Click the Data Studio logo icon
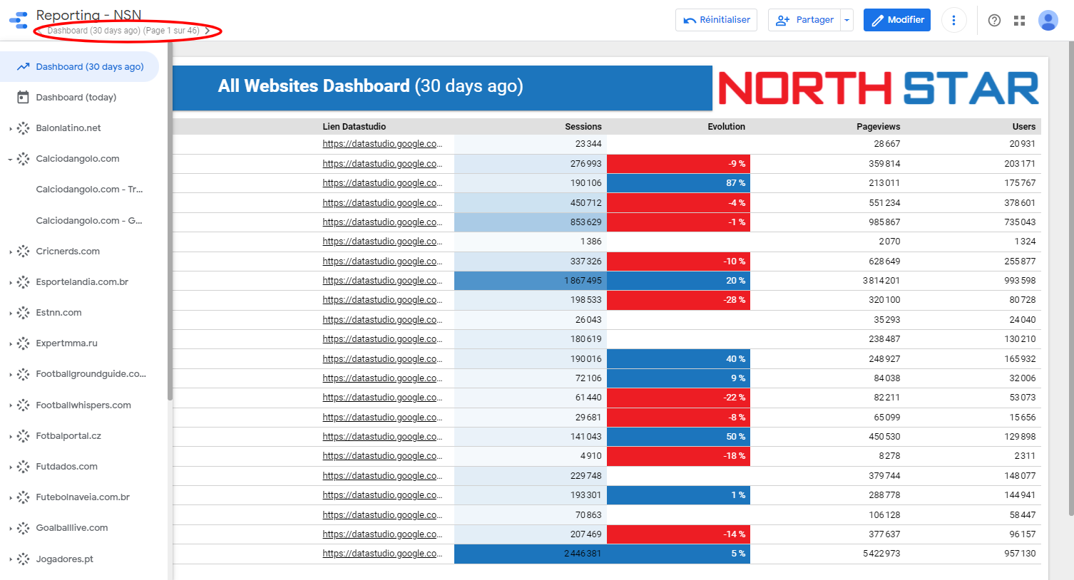This screenshot has height=580, width=1074. (19, 20)
